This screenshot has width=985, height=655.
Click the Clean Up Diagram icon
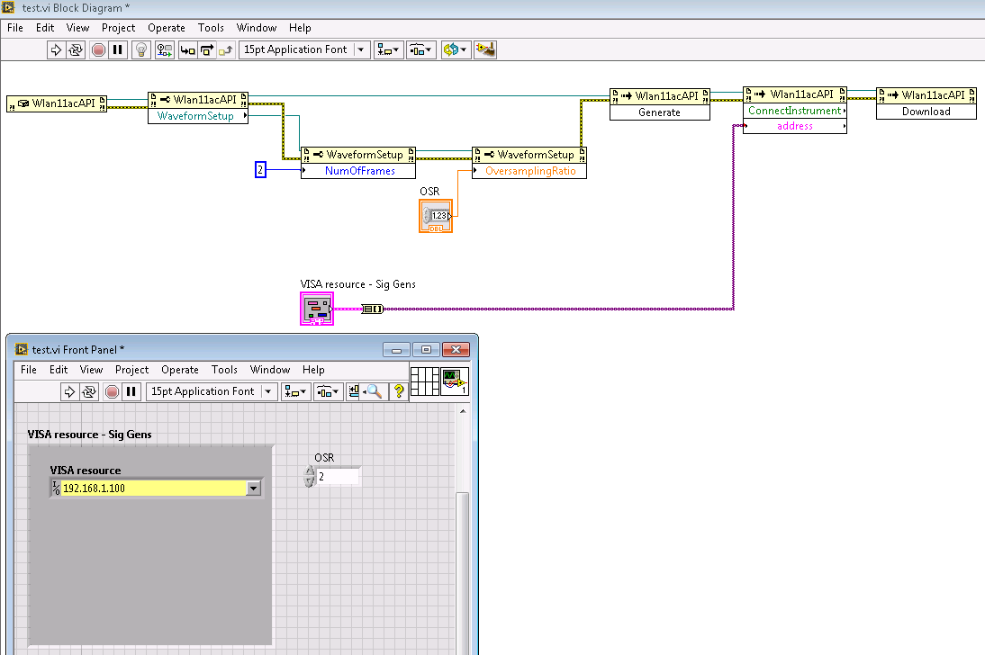pyautogui.click(x=486, y=49)
